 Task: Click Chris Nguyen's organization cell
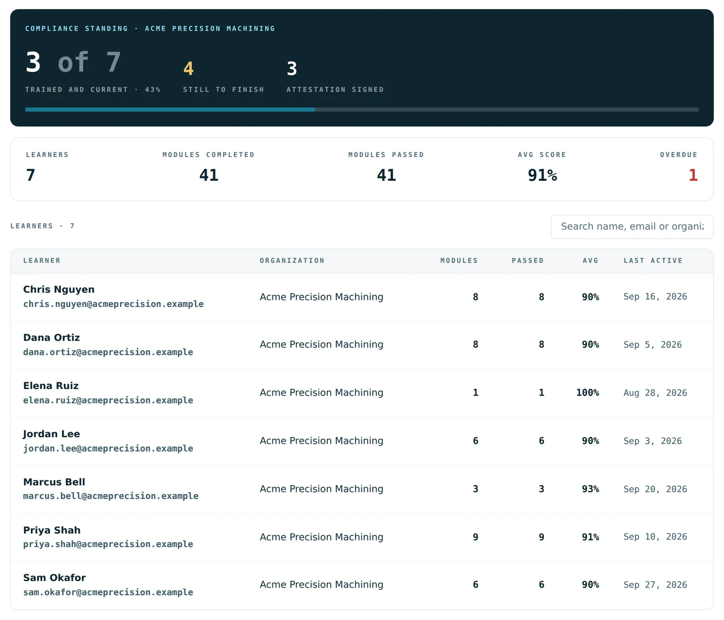click(x=322, y=297)
